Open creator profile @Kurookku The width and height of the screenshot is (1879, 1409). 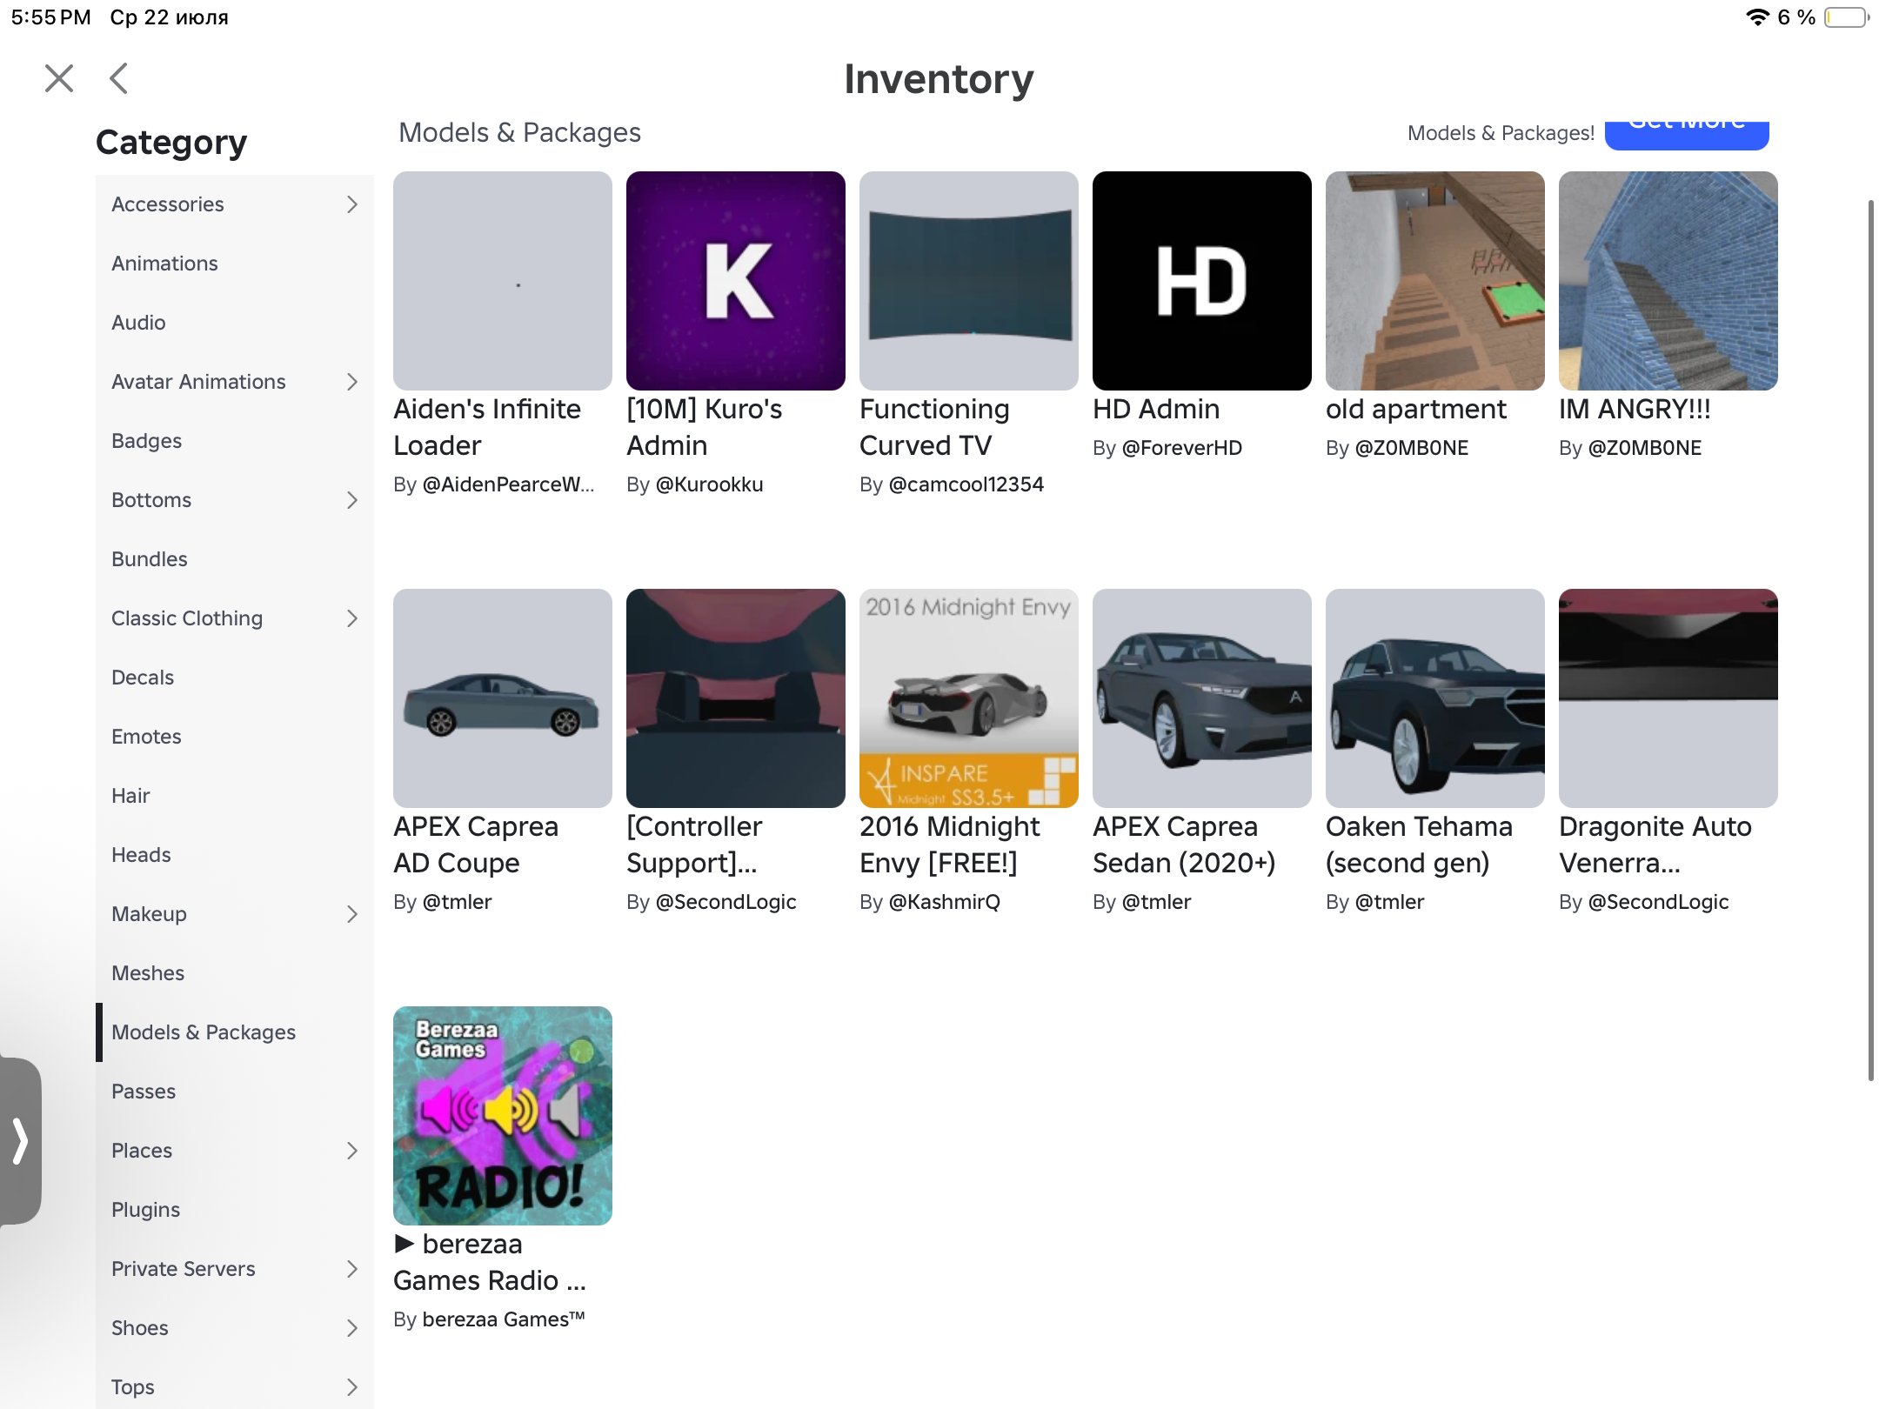[x=709, y=484]
